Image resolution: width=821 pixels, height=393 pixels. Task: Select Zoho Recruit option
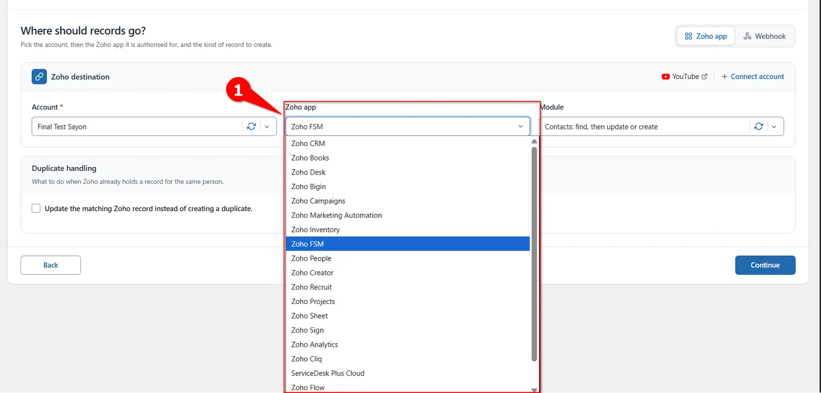point(408,287)
